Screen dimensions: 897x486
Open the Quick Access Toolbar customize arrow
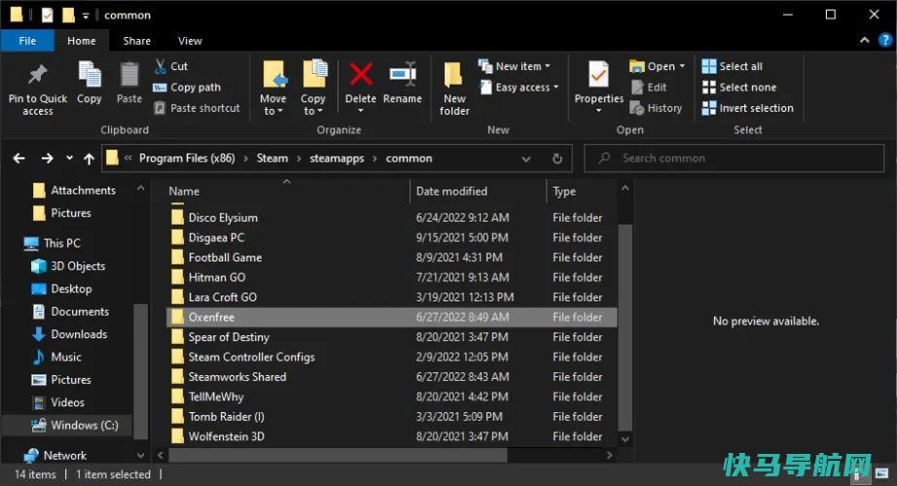pyautogui.click(x=86, y=16)
